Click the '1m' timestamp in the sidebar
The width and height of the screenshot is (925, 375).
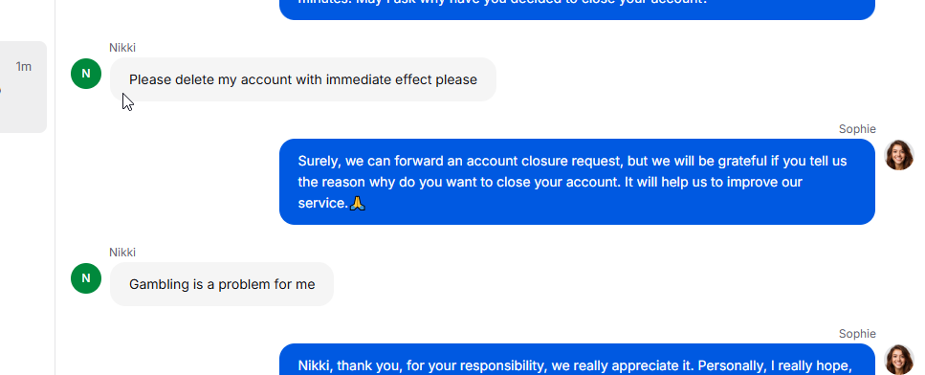click(x=24, y=67)
